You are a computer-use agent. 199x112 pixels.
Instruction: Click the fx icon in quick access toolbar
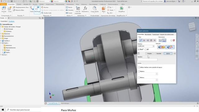[72, 1]
